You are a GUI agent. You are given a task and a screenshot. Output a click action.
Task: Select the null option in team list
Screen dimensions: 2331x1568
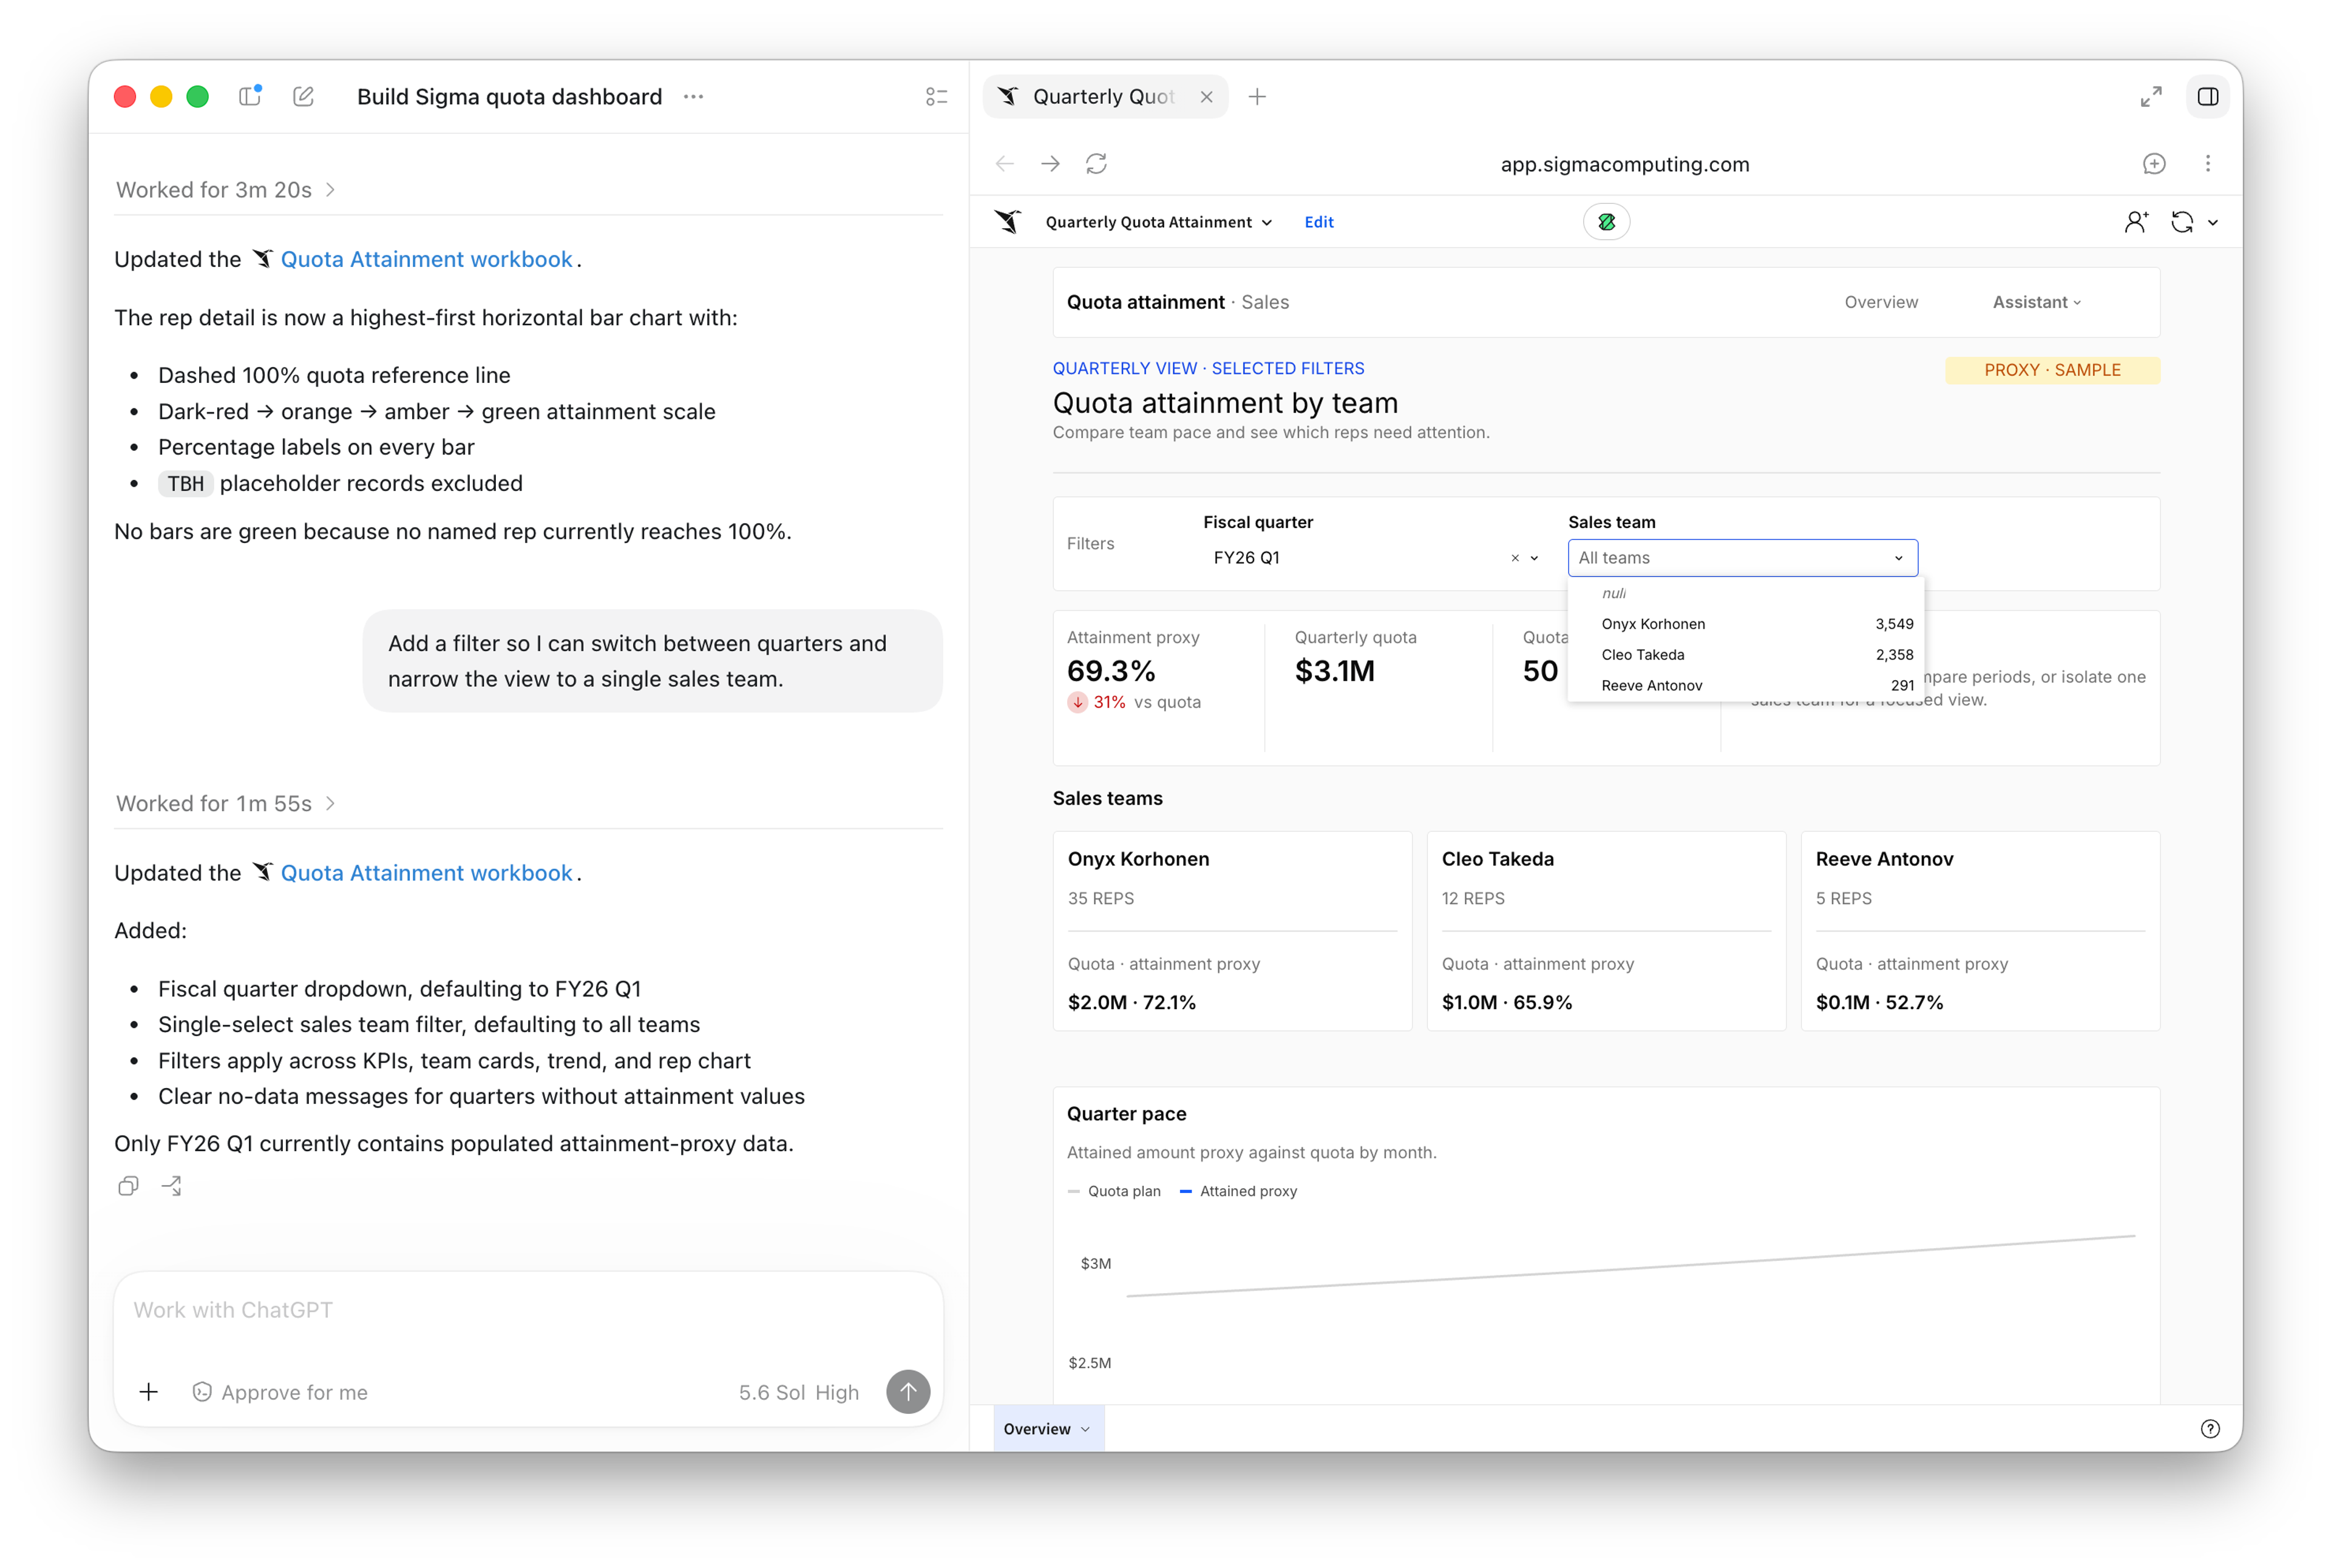tap(1746, 593)
